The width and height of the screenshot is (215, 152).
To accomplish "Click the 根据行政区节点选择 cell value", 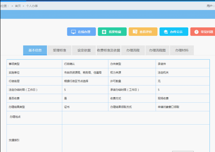I will 76,81.
